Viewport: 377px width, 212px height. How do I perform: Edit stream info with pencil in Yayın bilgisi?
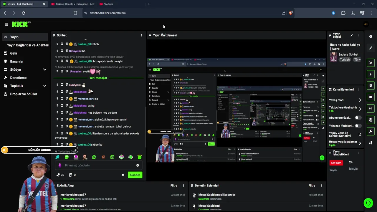pyautogui.click(x=352, y=35)
